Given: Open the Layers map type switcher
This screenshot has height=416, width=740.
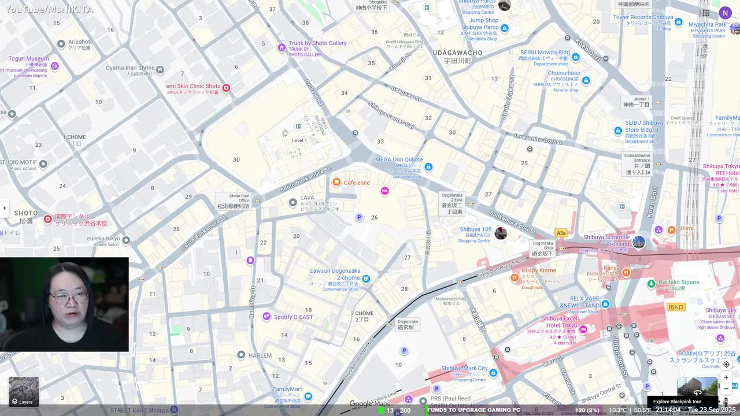Looking at the screenshot, I should coord(24,392).
